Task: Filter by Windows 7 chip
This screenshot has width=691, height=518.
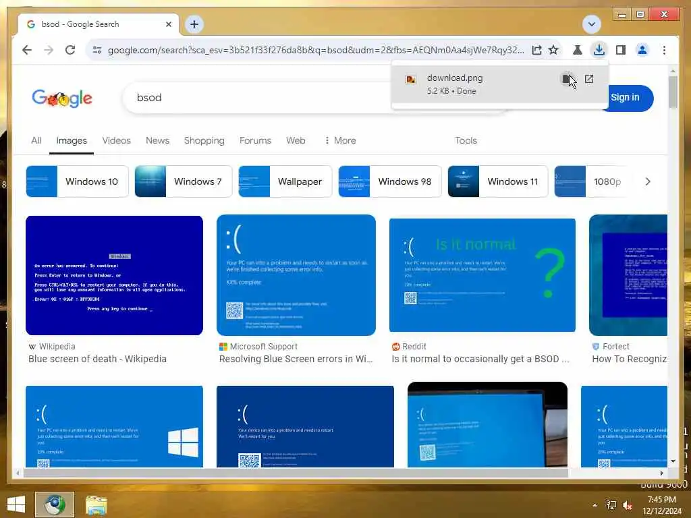Action: (x=184, y=181)
